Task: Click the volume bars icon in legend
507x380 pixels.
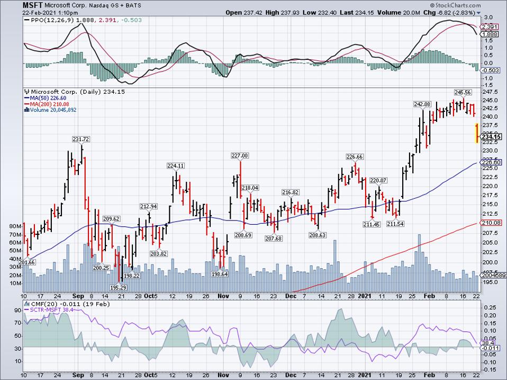Action: pyautogui.click(x=27, y=110)
